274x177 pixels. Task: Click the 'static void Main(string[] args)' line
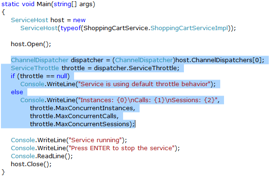48,4
